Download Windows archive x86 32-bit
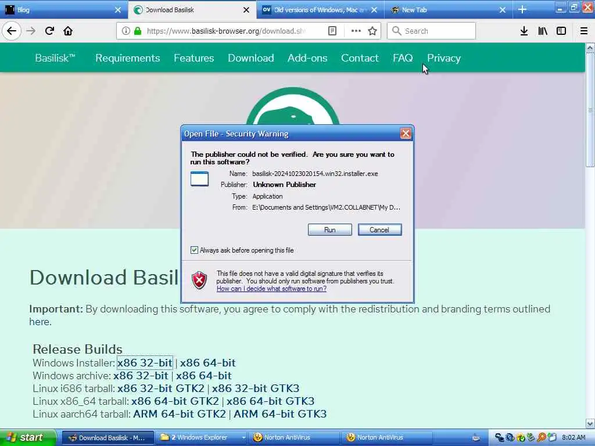 coord(141,376)
